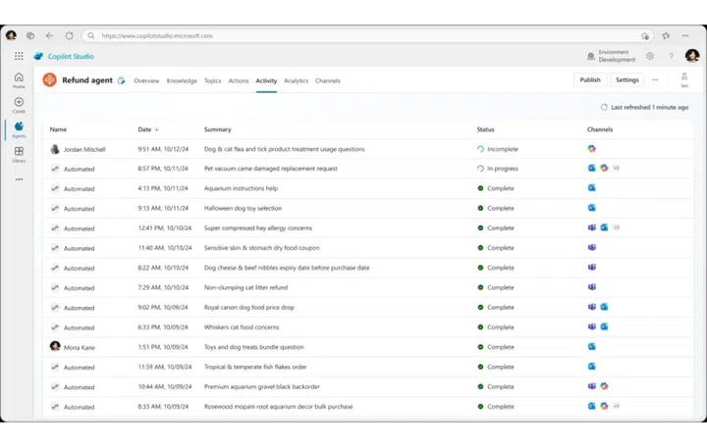Switch to the Topics tab
This screenshot has width=707, height=447.
point(212,81)
